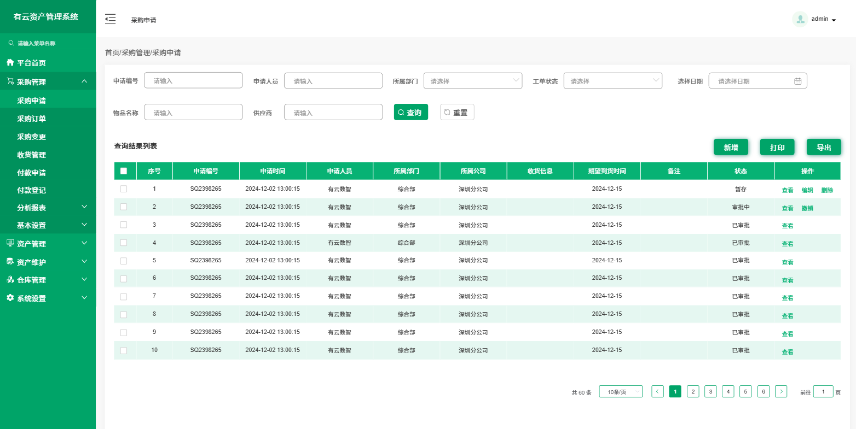
Task: Click the 查询 search button
Action: (x=410, y=112)
